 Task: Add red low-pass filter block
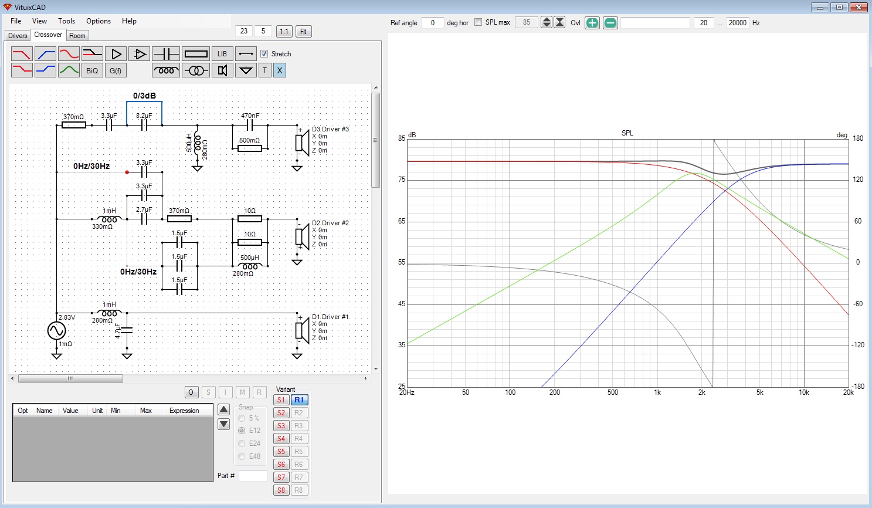pyautogui.click(x=22, y=54)
